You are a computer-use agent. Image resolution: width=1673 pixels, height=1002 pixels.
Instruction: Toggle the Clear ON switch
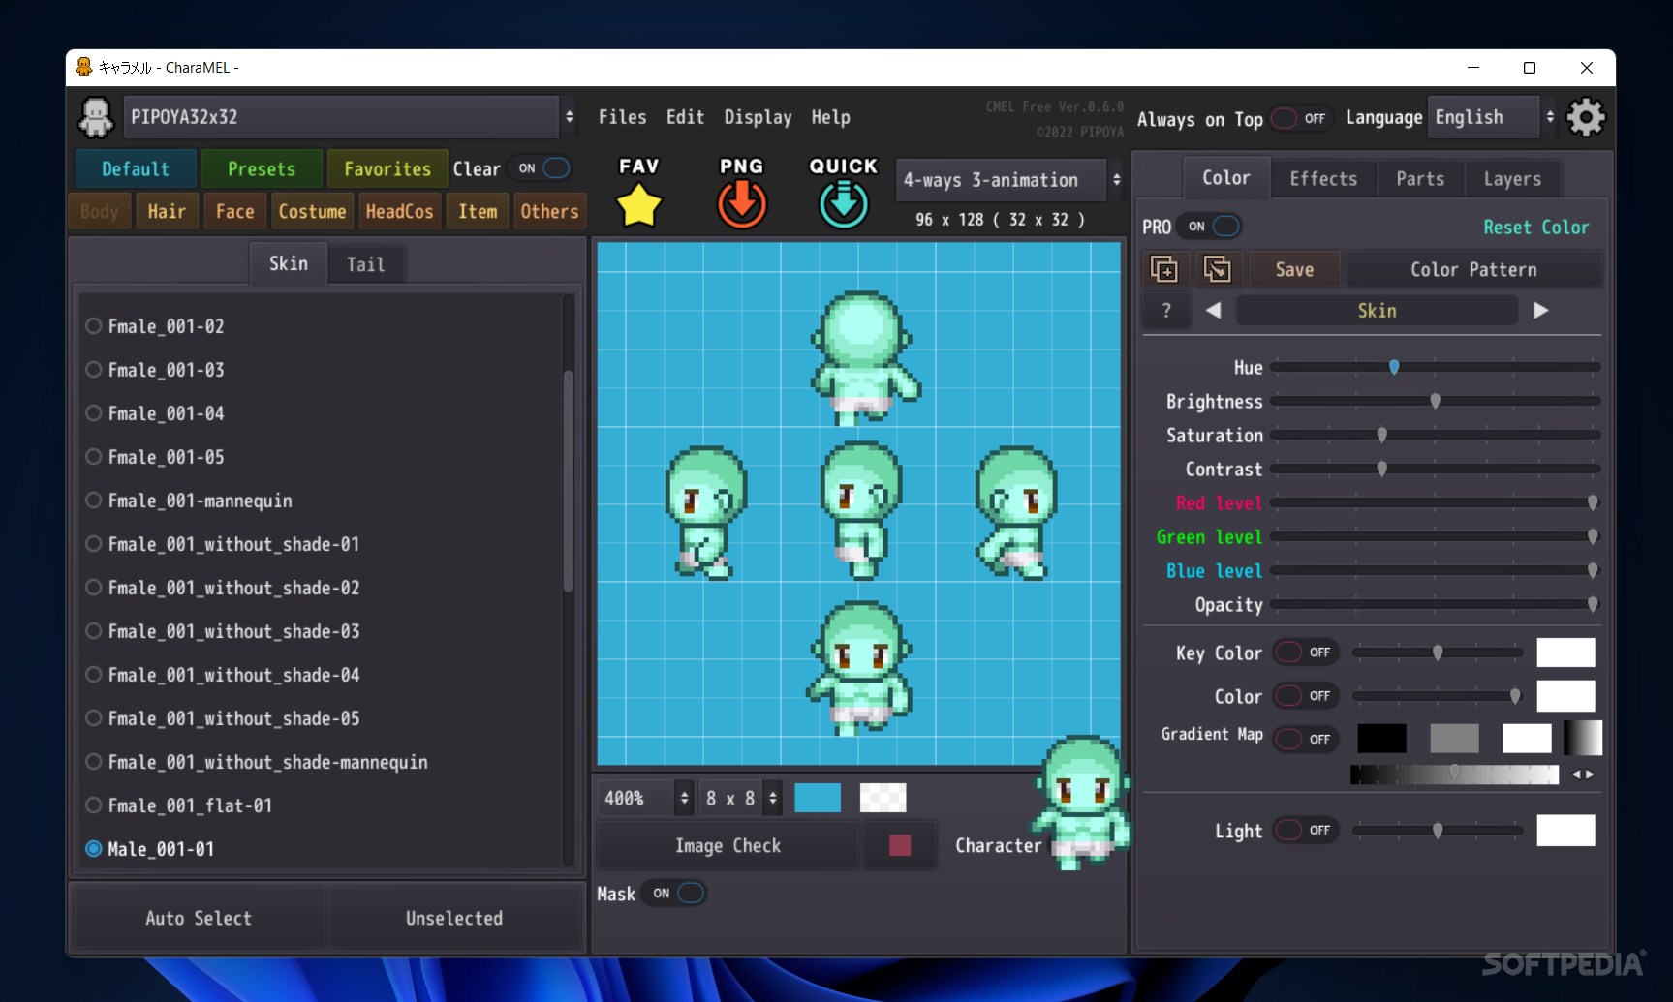coord(542,168)
